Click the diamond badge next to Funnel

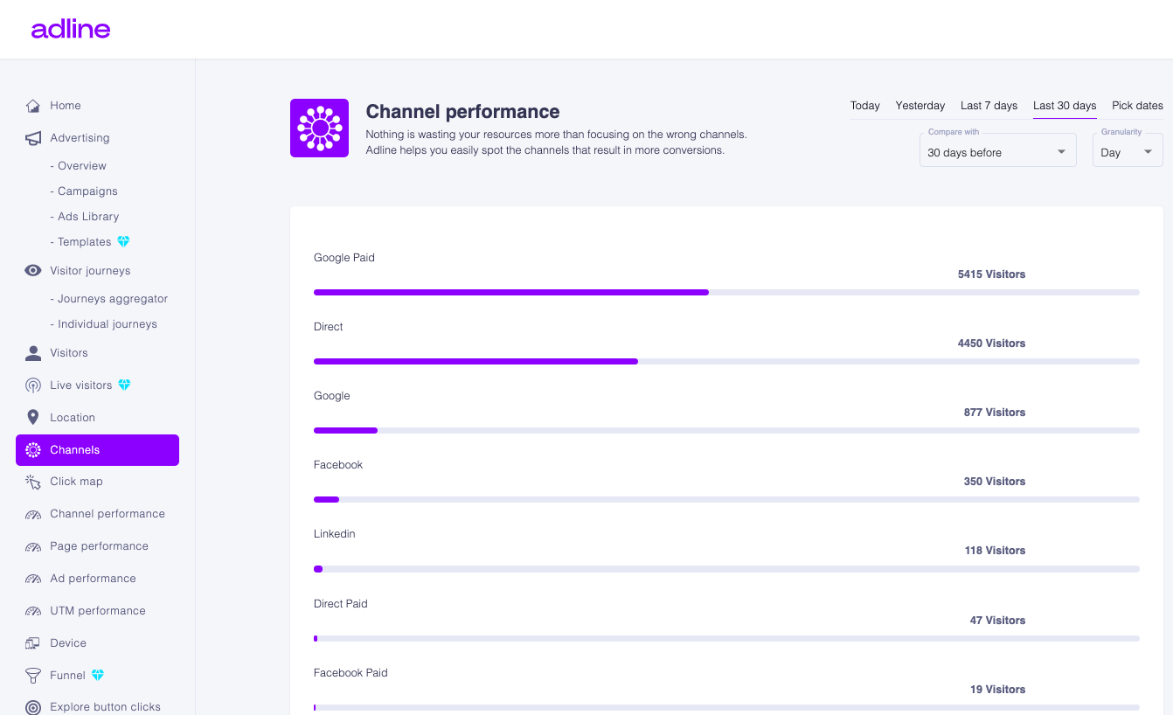click(98, 676)
